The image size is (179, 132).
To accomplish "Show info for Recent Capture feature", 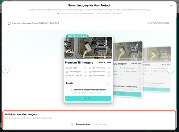I will tap(85, 76).
